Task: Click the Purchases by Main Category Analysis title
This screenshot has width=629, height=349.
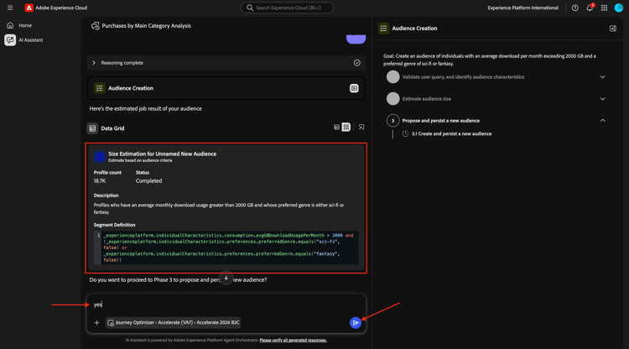Action: tap(147, 26)
